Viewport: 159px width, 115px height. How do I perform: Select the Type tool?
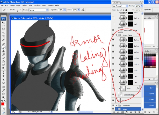[x=3, y=76]
